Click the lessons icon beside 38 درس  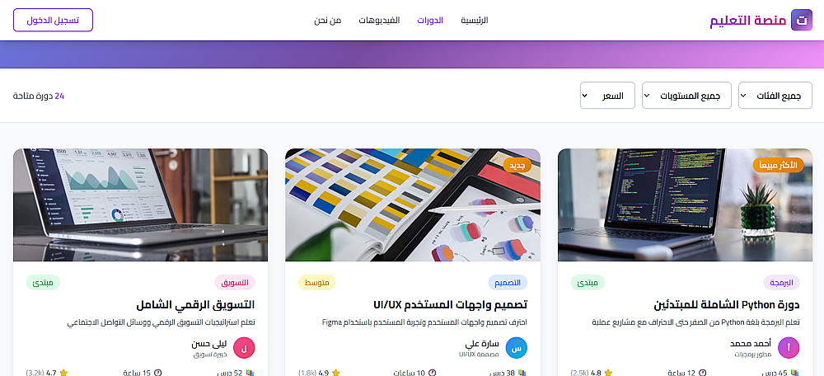pos(522,373)
